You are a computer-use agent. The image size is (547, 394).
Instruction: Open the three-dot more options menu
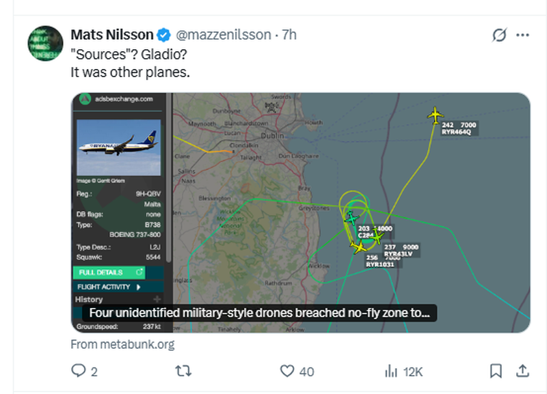[522, 36]
